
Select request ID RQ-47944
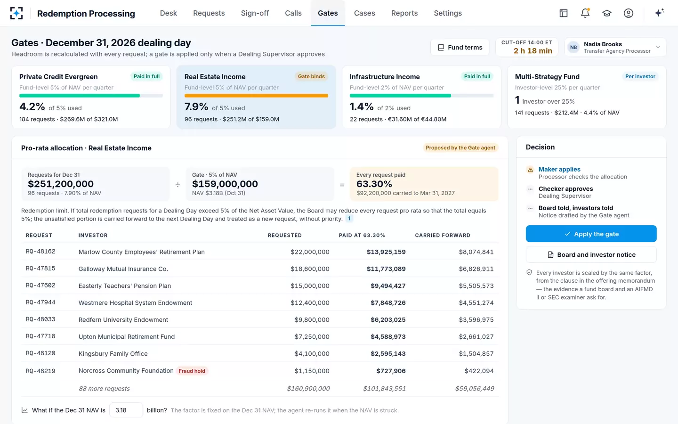40,302
